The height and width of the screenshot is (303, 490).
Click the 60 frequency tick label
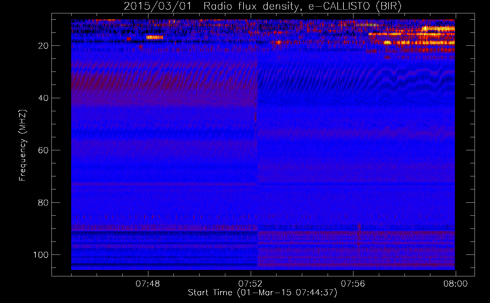(43, 150)
